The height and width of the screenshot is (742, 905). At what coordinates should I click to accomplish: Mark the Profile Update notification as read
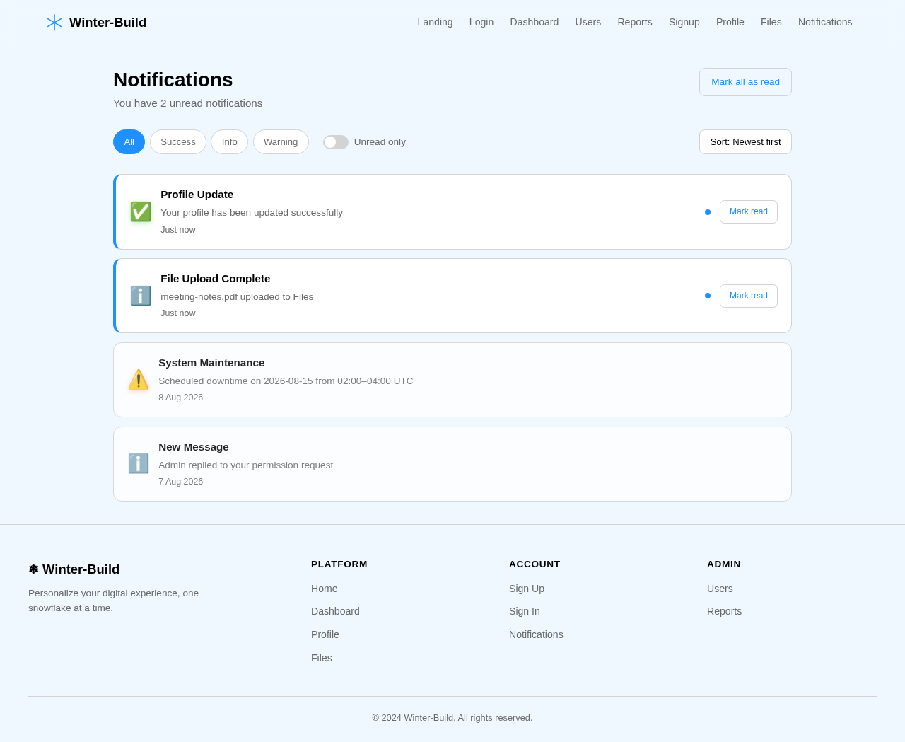[x=749, y=211]
